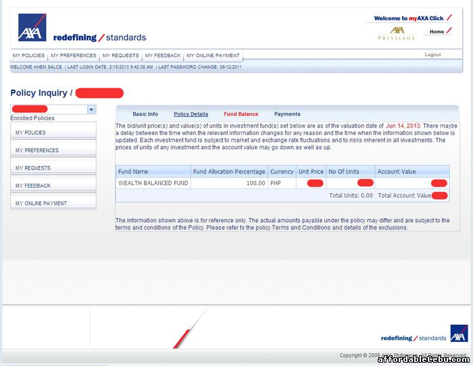Click the redefining / standards header tagline

pyautogui.click(x=99, y=38)
